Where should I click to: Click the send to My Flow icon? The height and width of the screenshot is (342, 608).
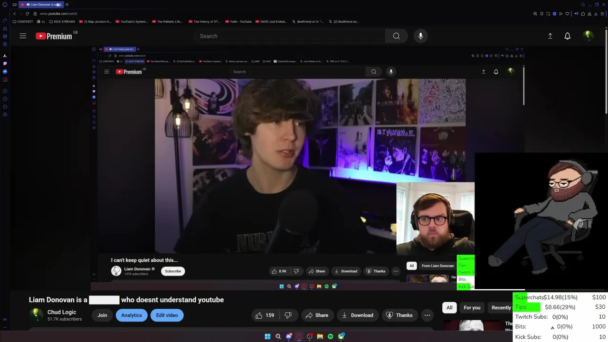pyautogui.click(x=561, y=14)
